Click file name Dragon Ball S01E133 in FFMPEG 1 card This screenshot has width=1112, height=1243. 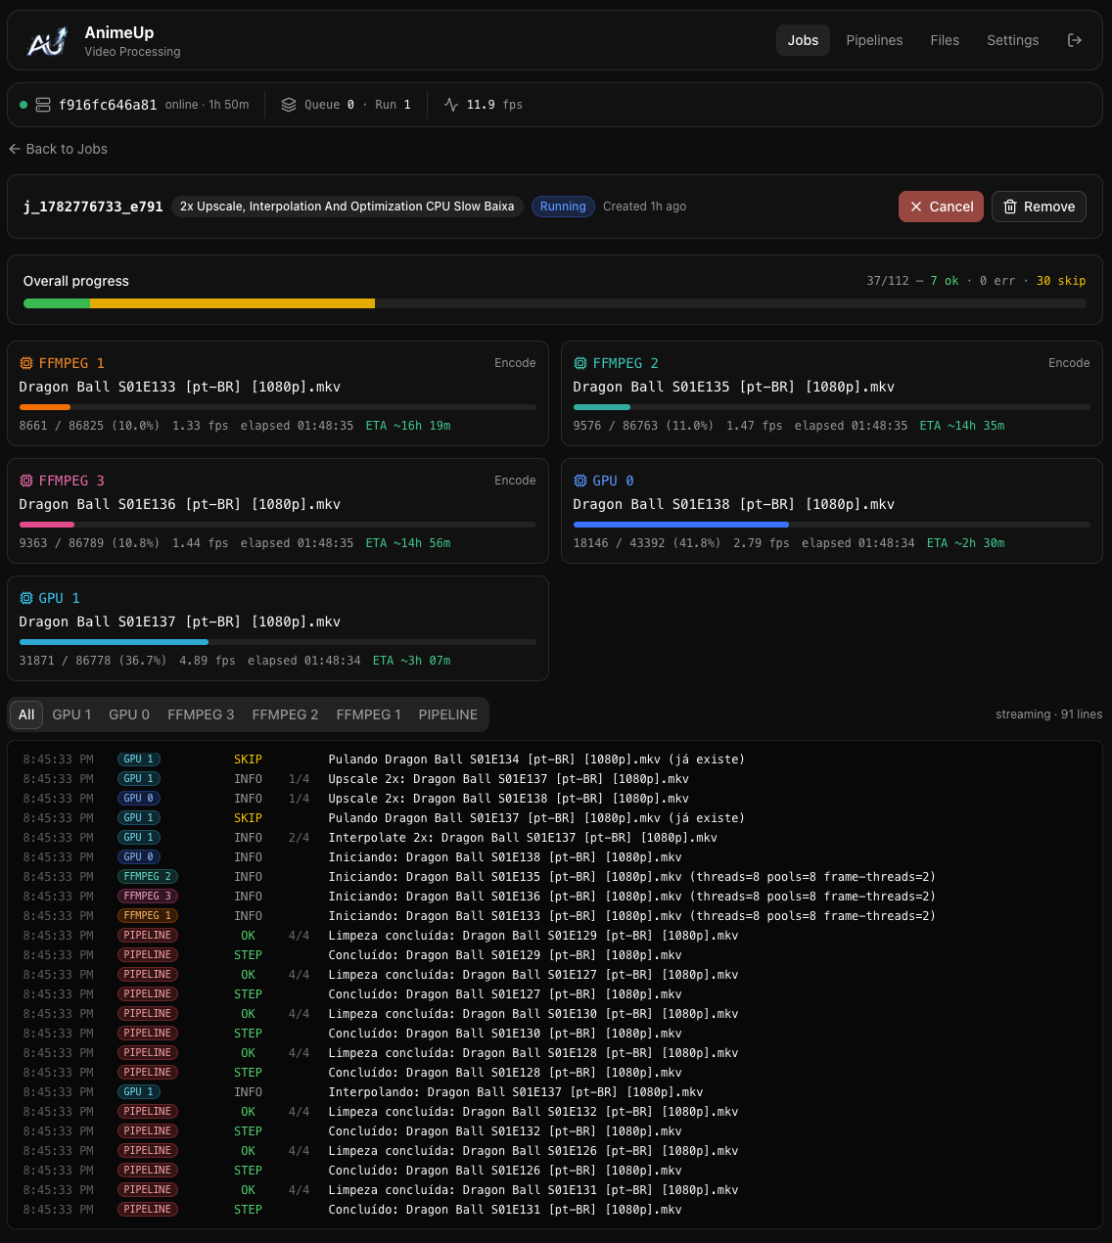pyautogui.click(x=180, y=387)
